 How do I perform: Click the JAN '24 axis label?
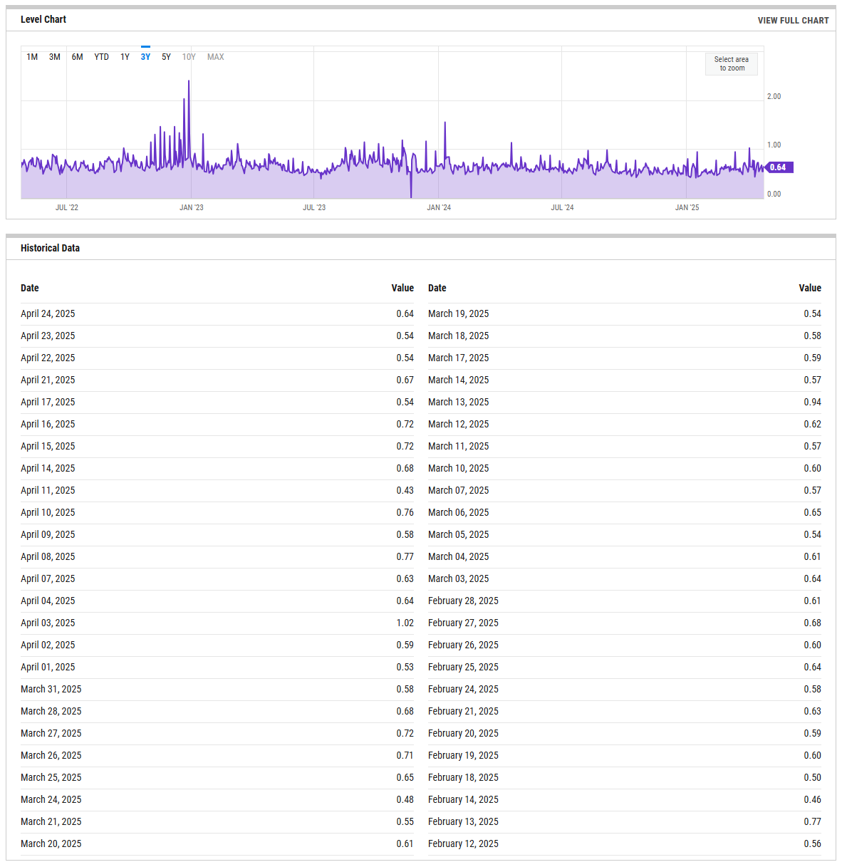point(439,208)
